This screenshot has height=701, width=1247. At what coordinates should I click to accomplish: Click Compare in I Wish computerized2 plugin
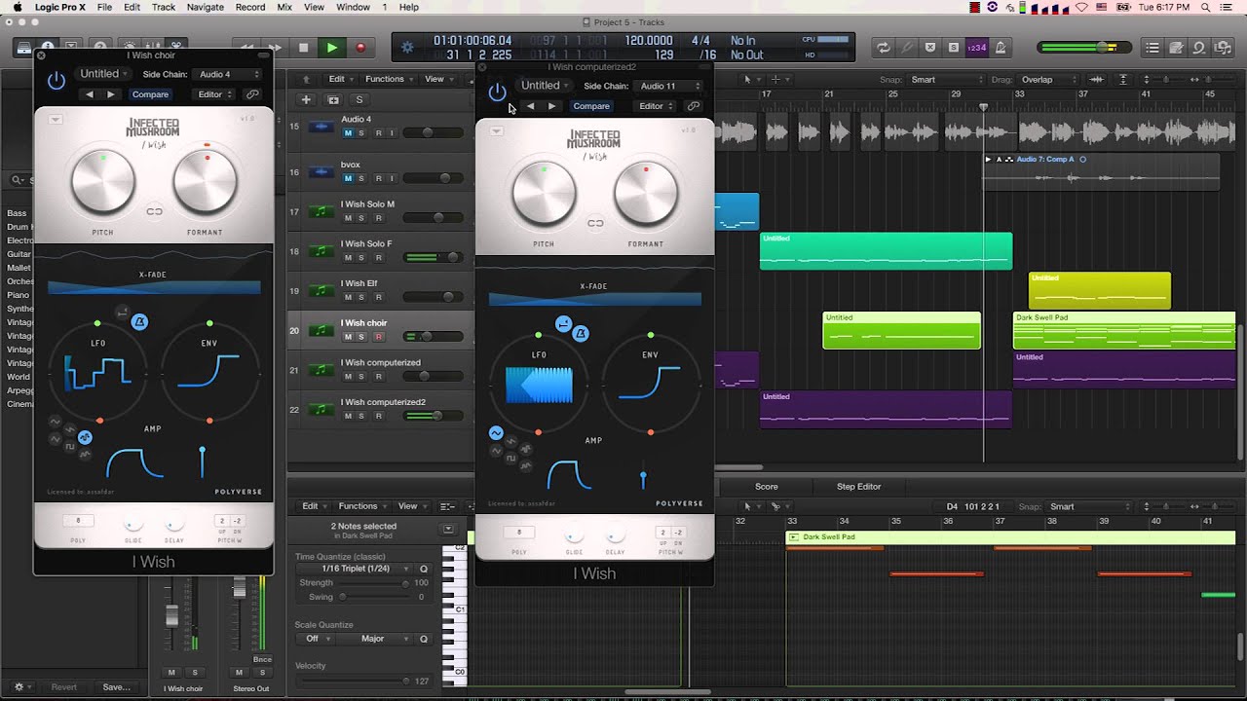(591, 106)
